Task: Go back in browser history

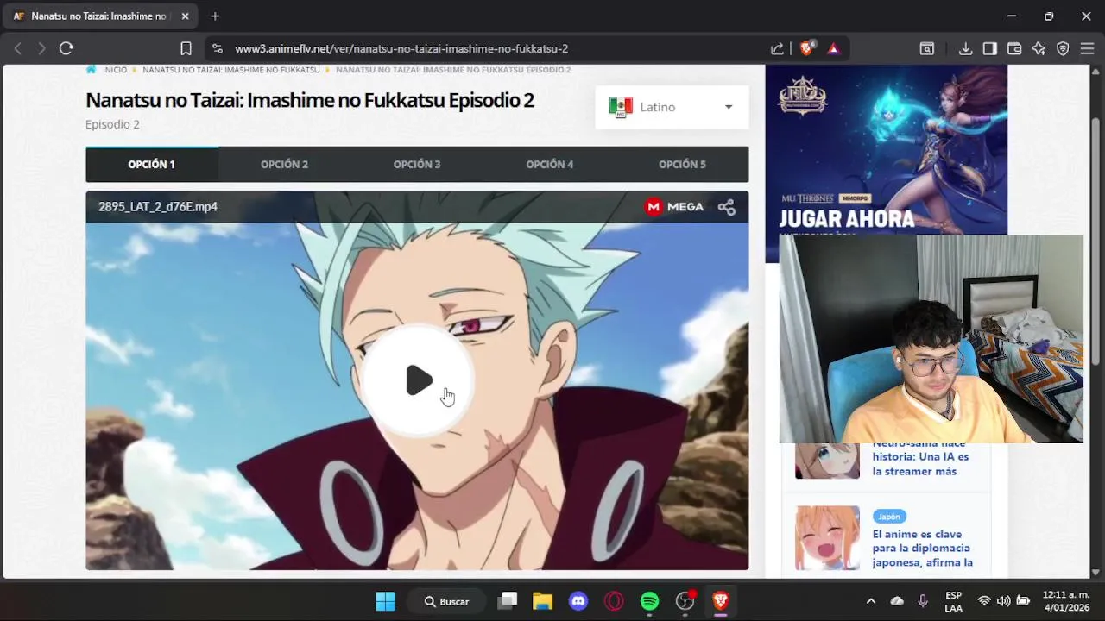Action: click(x=17, y=48)
